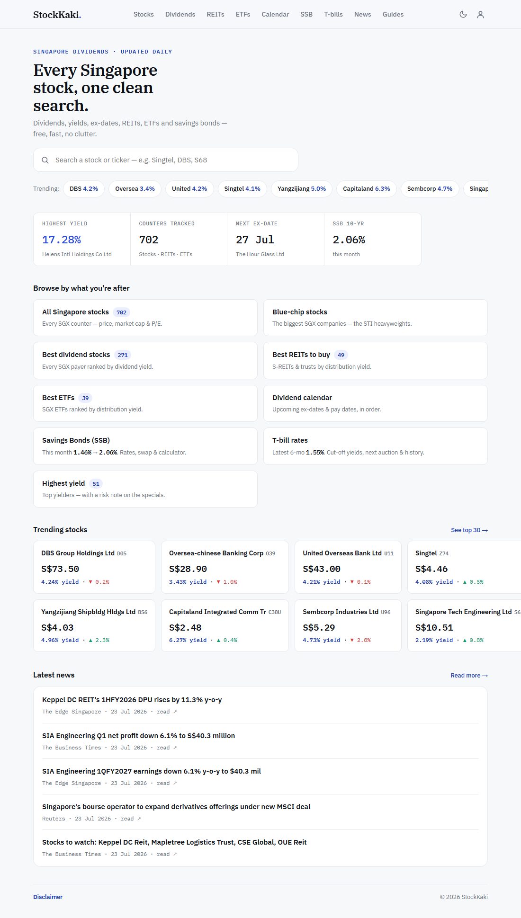Open the Singtel Z74 stock card
This screenshot has width=521, height=918.
(x=464, y=567)
